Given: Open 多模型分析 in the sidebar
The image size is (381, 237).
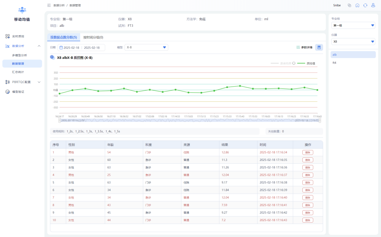Looking at the screenshot, I should click(x=19, y=55).
